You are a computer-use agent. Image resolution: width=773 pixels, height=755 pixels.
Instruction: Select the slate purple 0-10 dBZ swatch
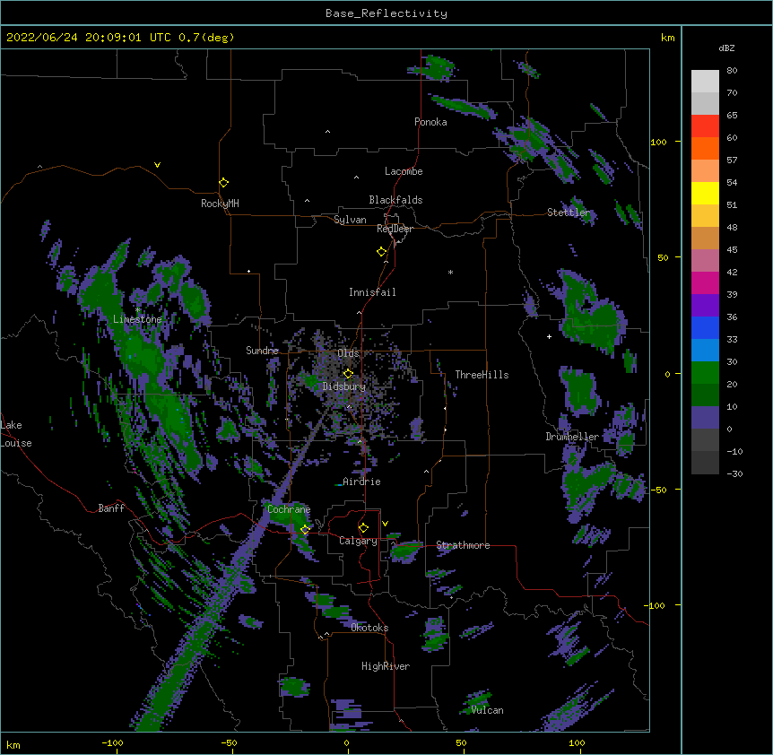click(x=705, y=418)
